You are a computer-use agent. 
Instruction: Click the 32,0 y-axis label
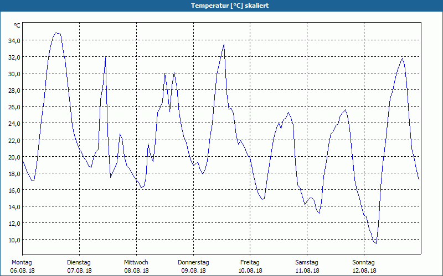[x=14, y=57]
